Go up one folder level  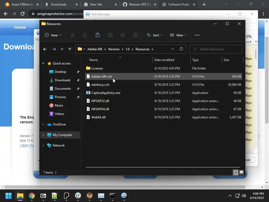pos(70,49)
